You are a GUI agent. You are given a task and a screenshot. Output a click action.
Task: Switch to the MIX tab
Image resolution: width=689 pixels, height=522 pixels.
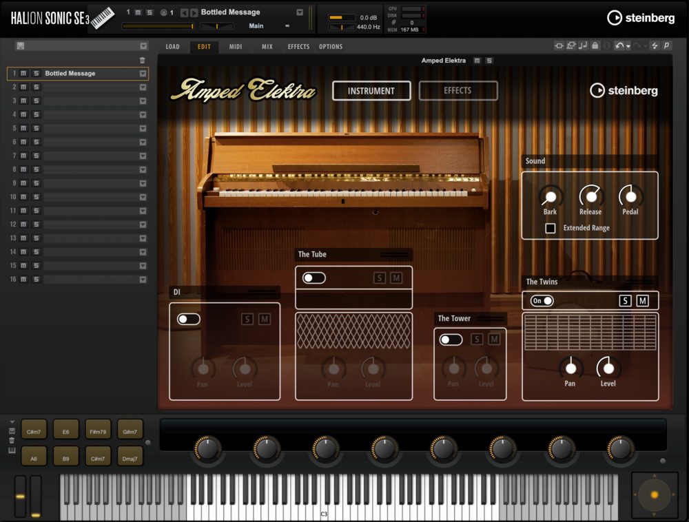click(267, 47)
